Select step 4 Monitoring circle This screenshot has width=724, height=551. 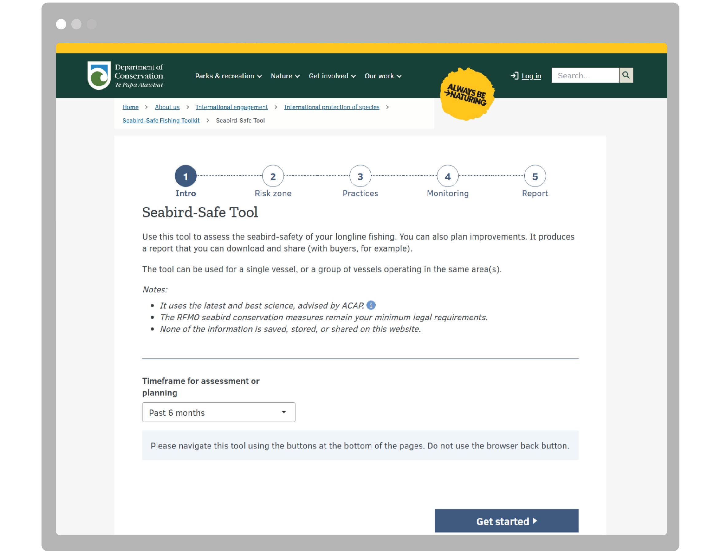(x=447, y=176)
